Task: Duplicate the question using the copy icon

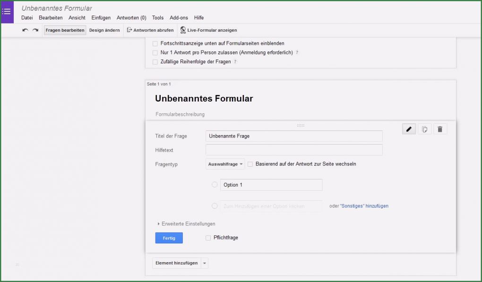Action: point(424,128)
